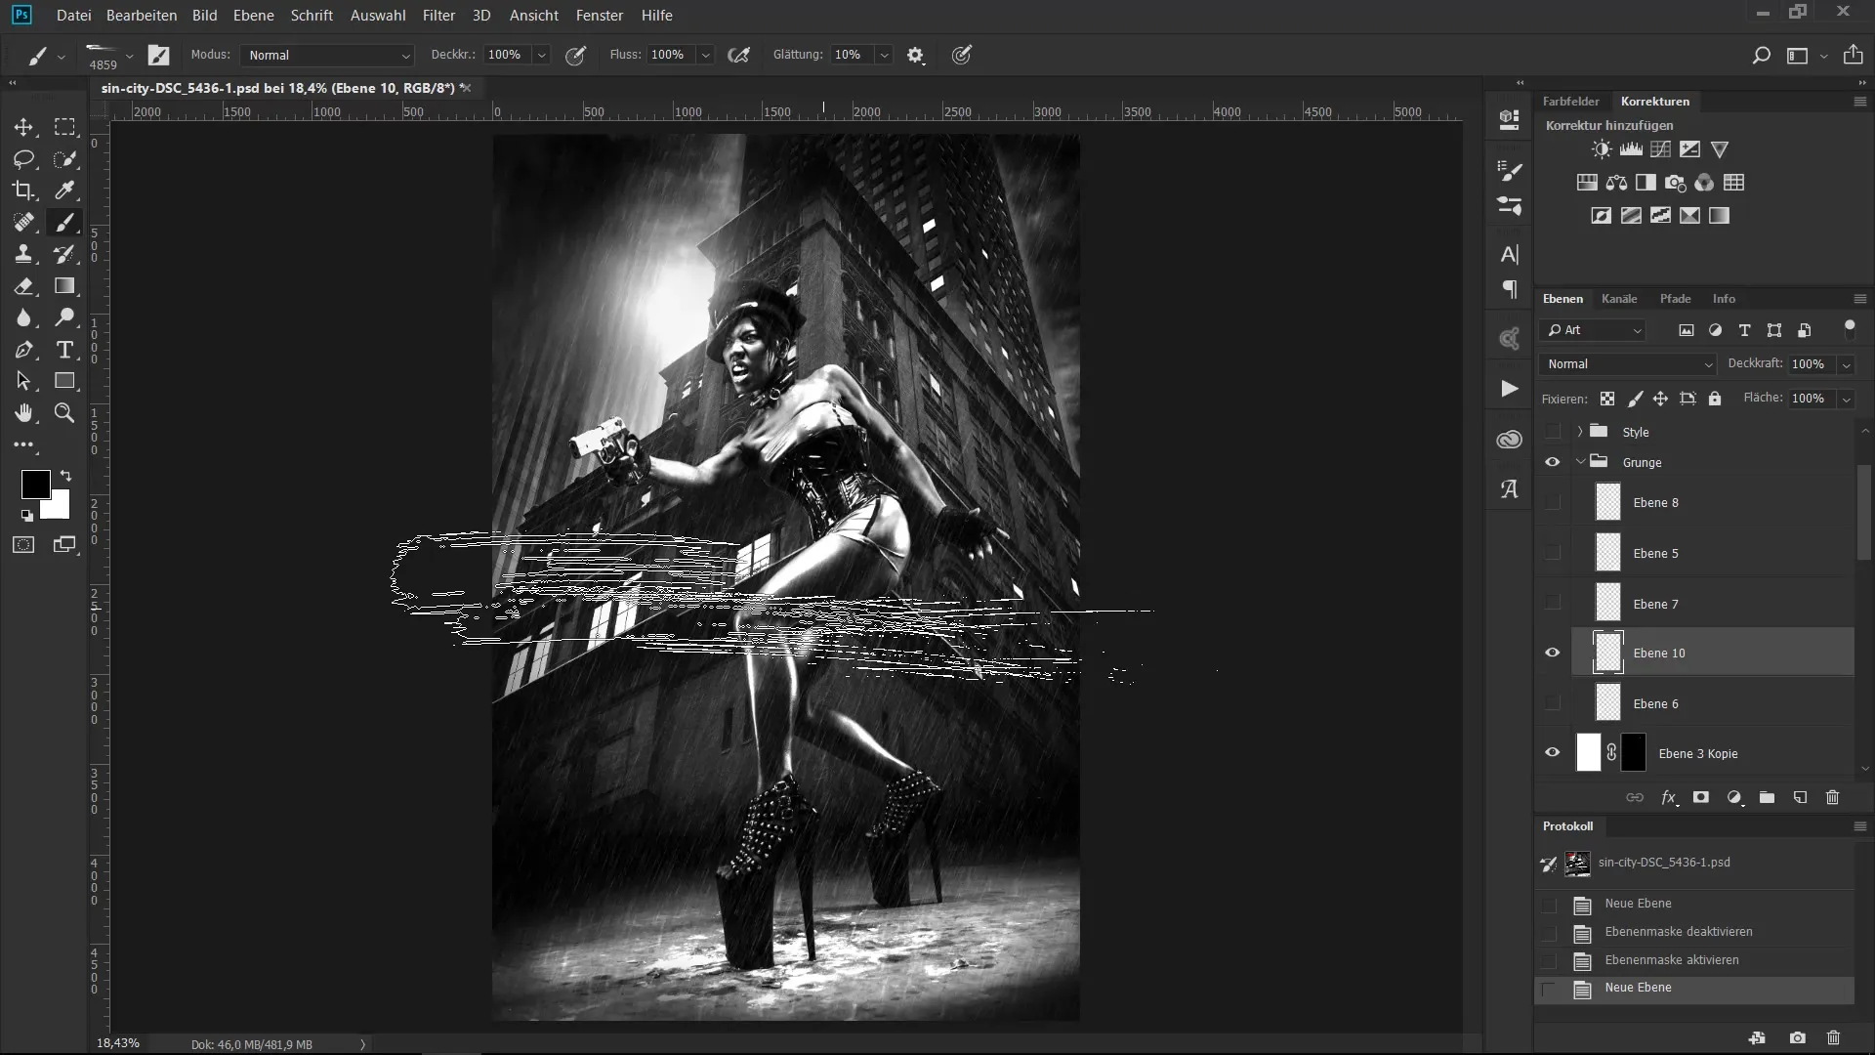
Task: Select the Horizontal Type tool
Action: tap(64, 350)
